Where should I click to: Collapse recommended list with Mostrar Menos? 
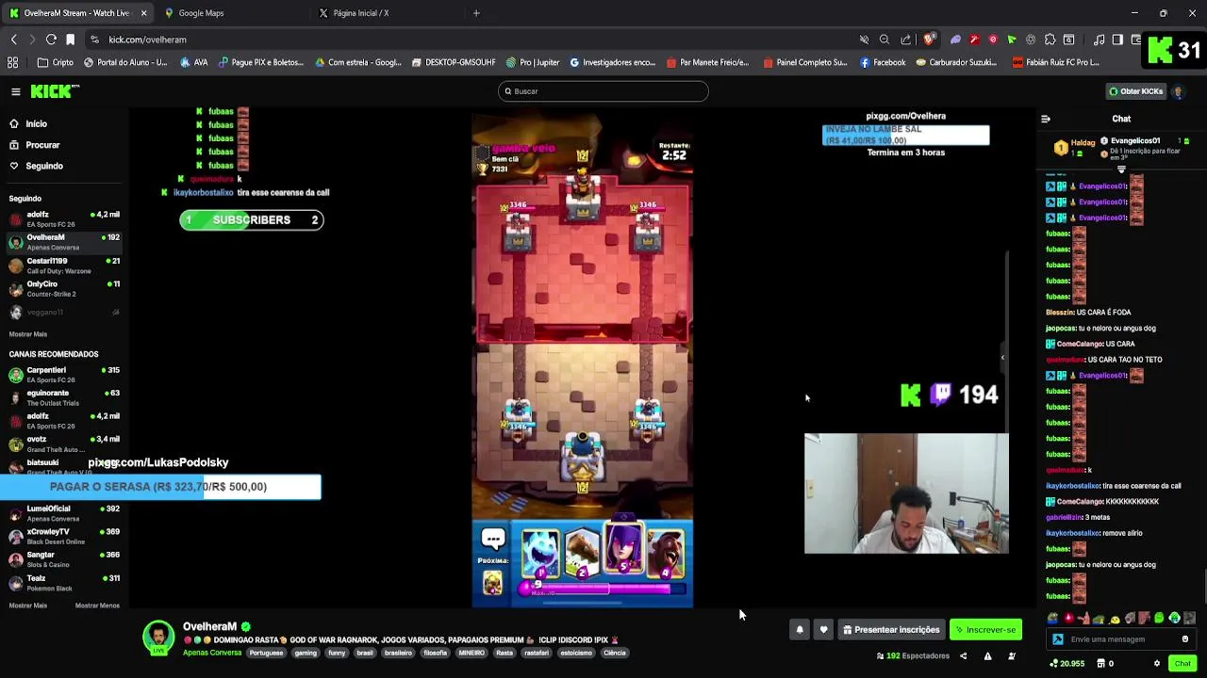click(x=97, y=605)
